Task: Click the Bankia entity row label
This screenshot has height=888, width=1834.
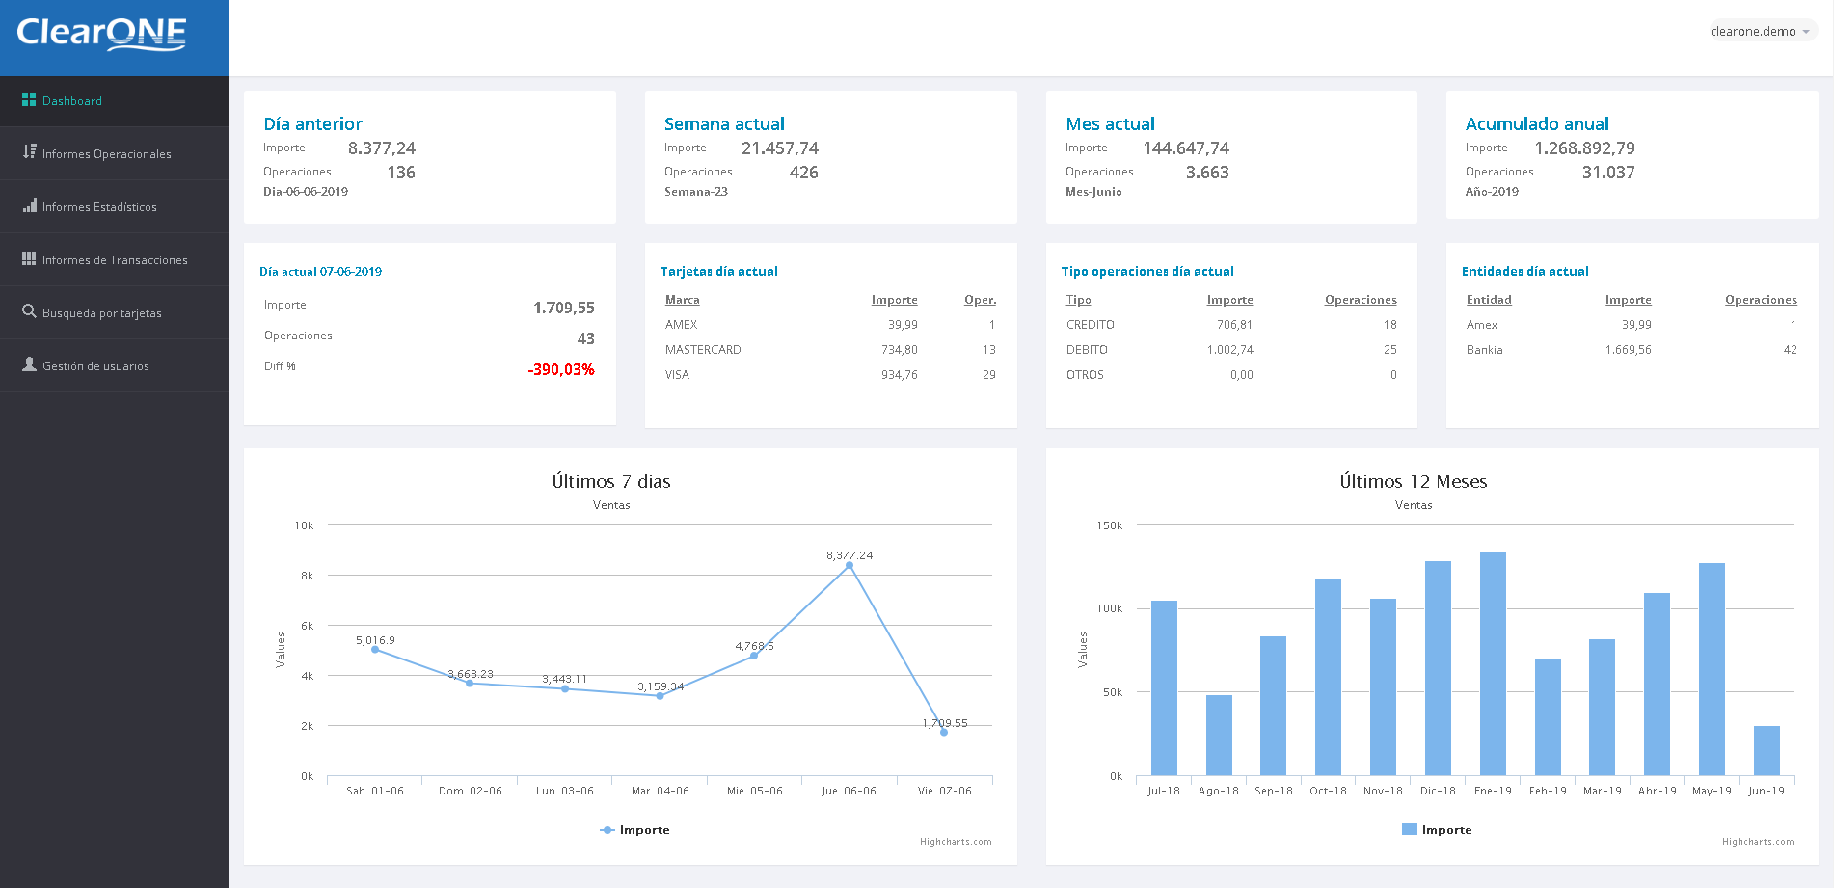Action: click(x=1484, y=350)
